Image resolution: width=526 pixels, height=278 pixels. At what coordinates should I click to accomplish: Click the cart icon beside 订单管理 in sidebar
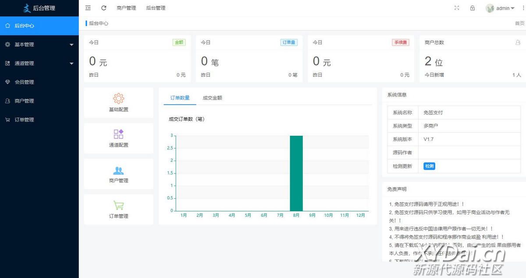click(7, 120)
